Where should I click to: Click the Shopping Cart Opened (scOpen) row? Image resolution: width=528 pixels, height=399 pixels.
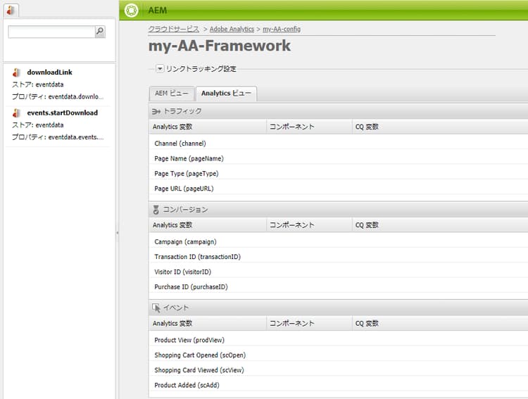[339, 355]
